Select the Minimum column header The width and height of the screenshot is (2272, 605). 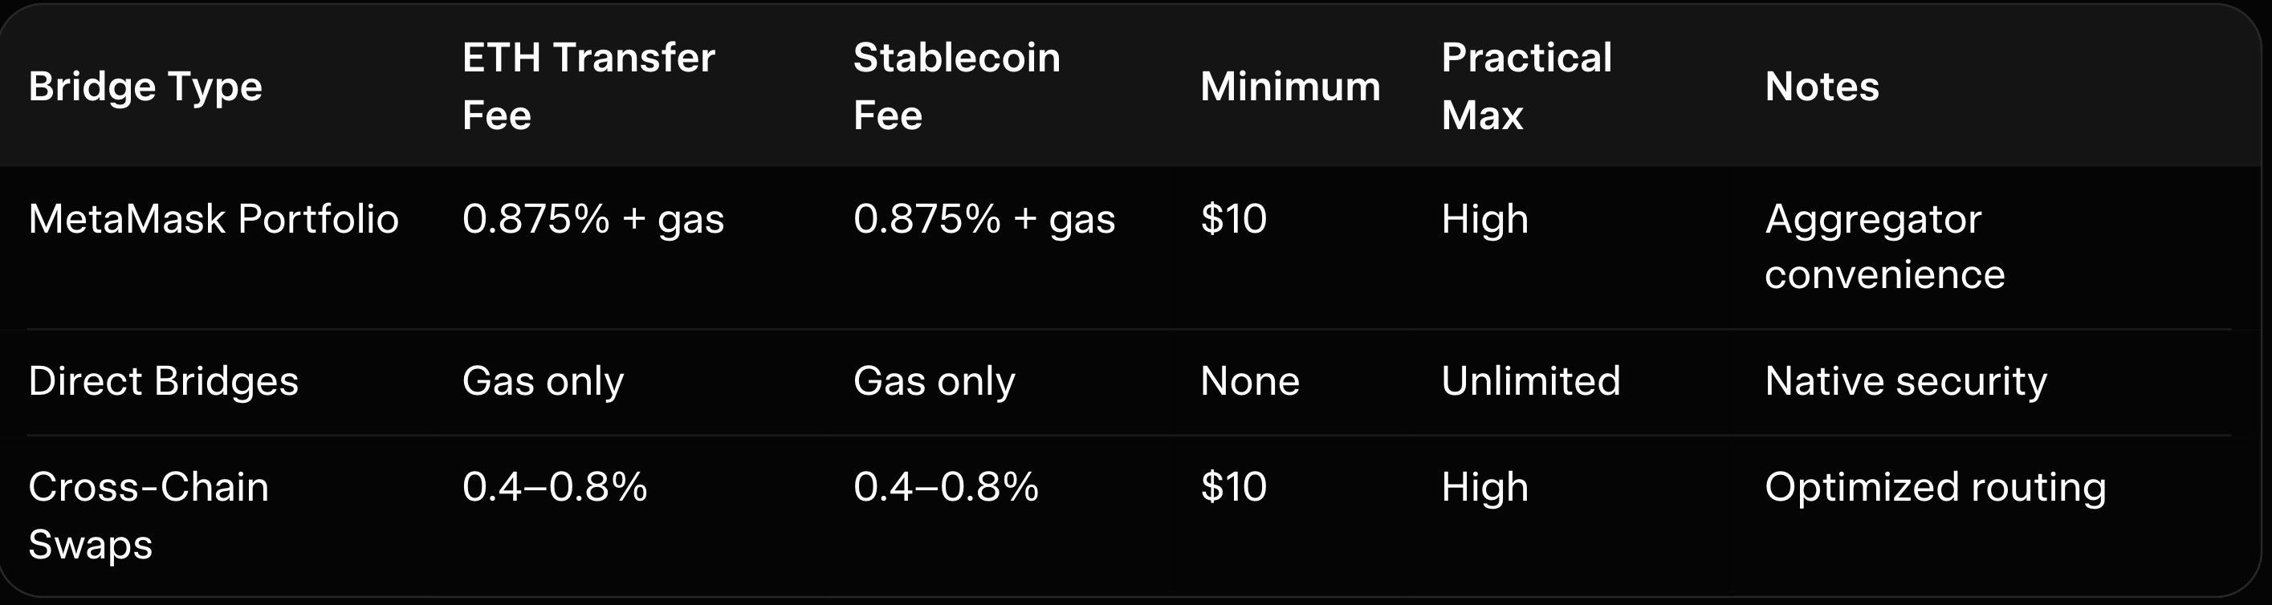pyautogui.click(x=1289, y=87)
